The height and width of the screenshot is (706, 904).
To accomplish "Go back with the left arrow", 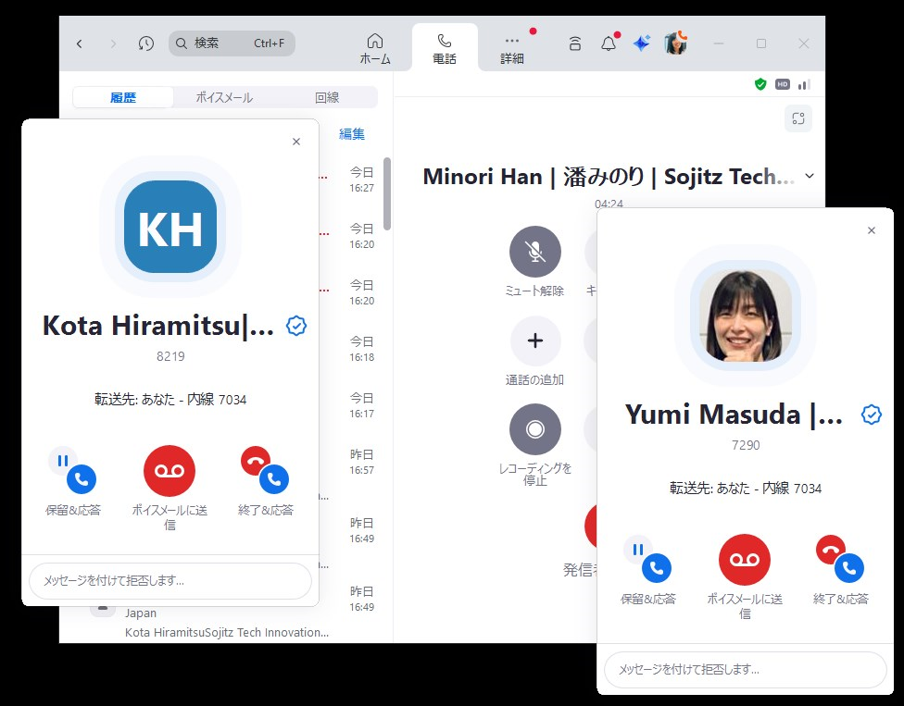I will 80,43.
